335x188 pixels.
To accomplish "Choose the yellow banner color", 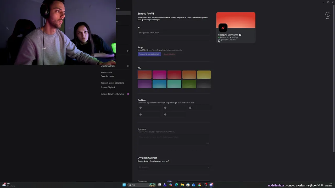I will (204, 75).
